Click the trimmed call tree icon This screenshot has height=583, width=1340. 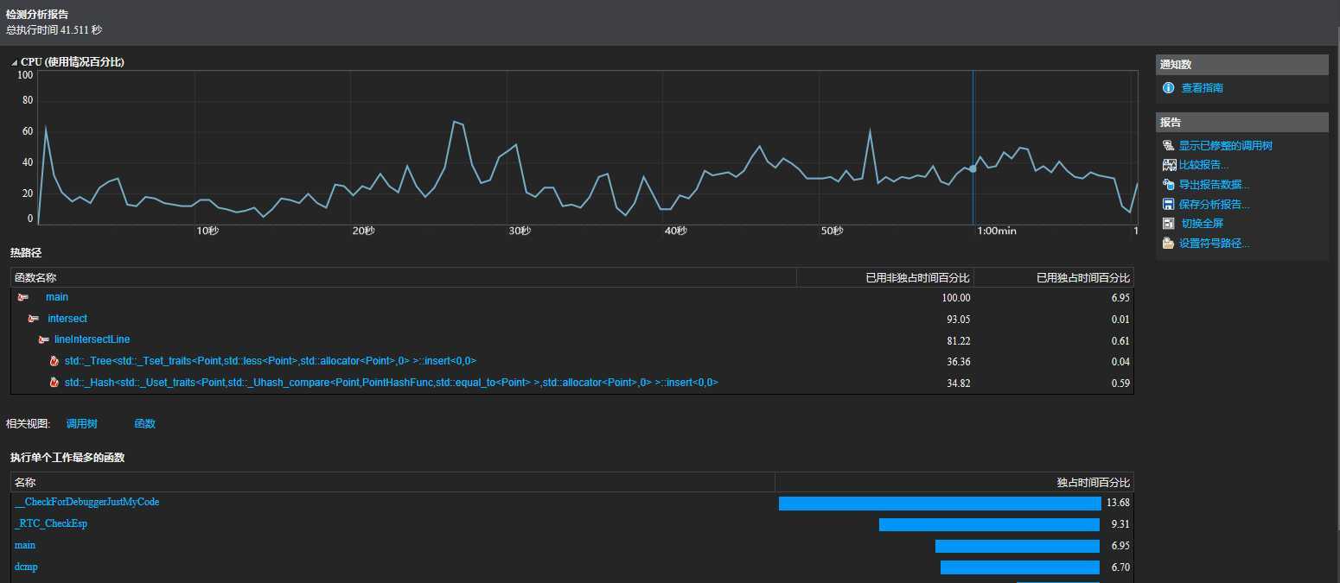[1169, 146]
